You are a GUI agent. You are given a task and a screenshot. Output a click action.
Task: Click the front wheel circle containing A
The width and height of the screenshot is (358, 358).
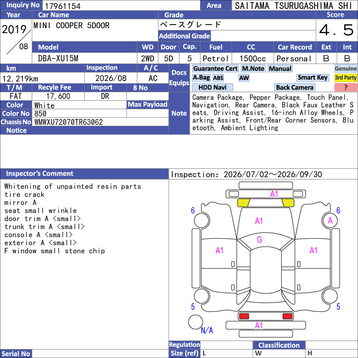pyautogui.click(x=330, y=221)
